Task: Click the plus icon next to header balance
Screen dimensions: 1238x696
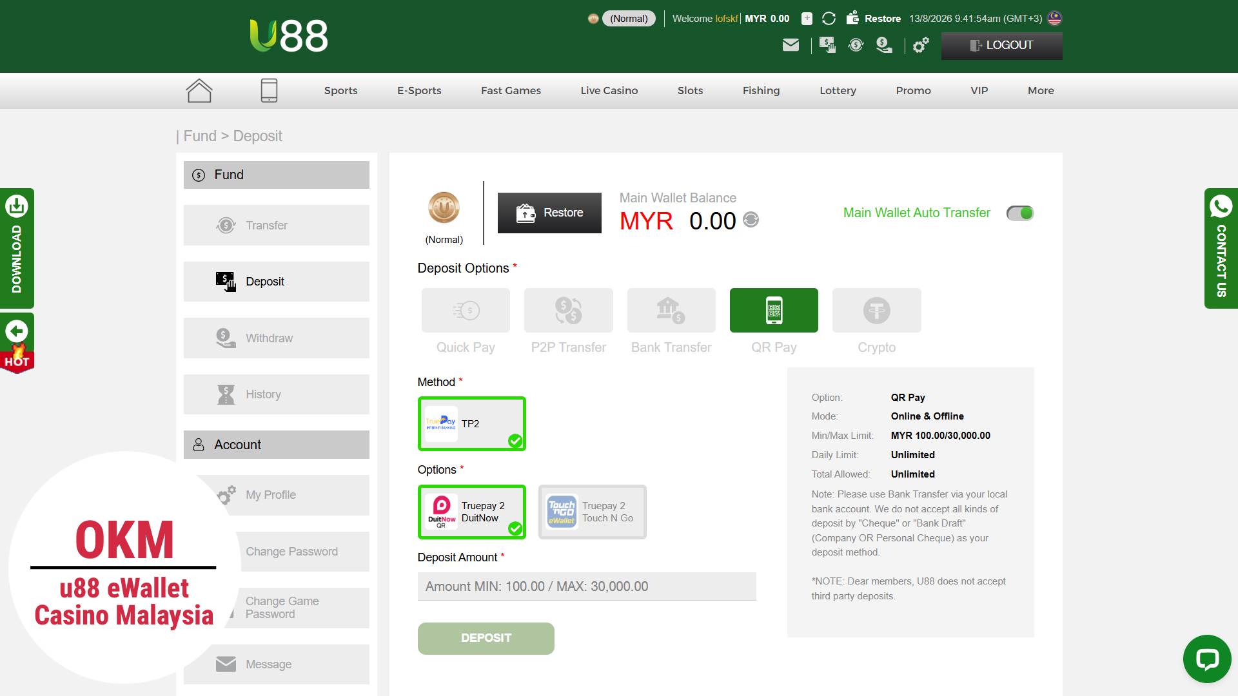Action: (807, 19)
